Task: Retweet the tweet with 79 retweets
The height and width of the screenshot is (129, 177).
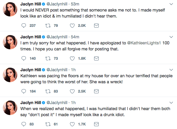Action: tap(48, 25)
